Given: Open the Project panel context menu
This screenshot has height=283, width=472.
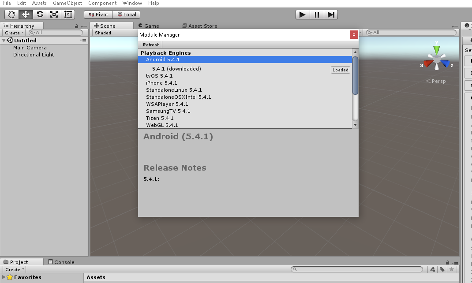Looking at the screenshot, I should click(455, 263).
